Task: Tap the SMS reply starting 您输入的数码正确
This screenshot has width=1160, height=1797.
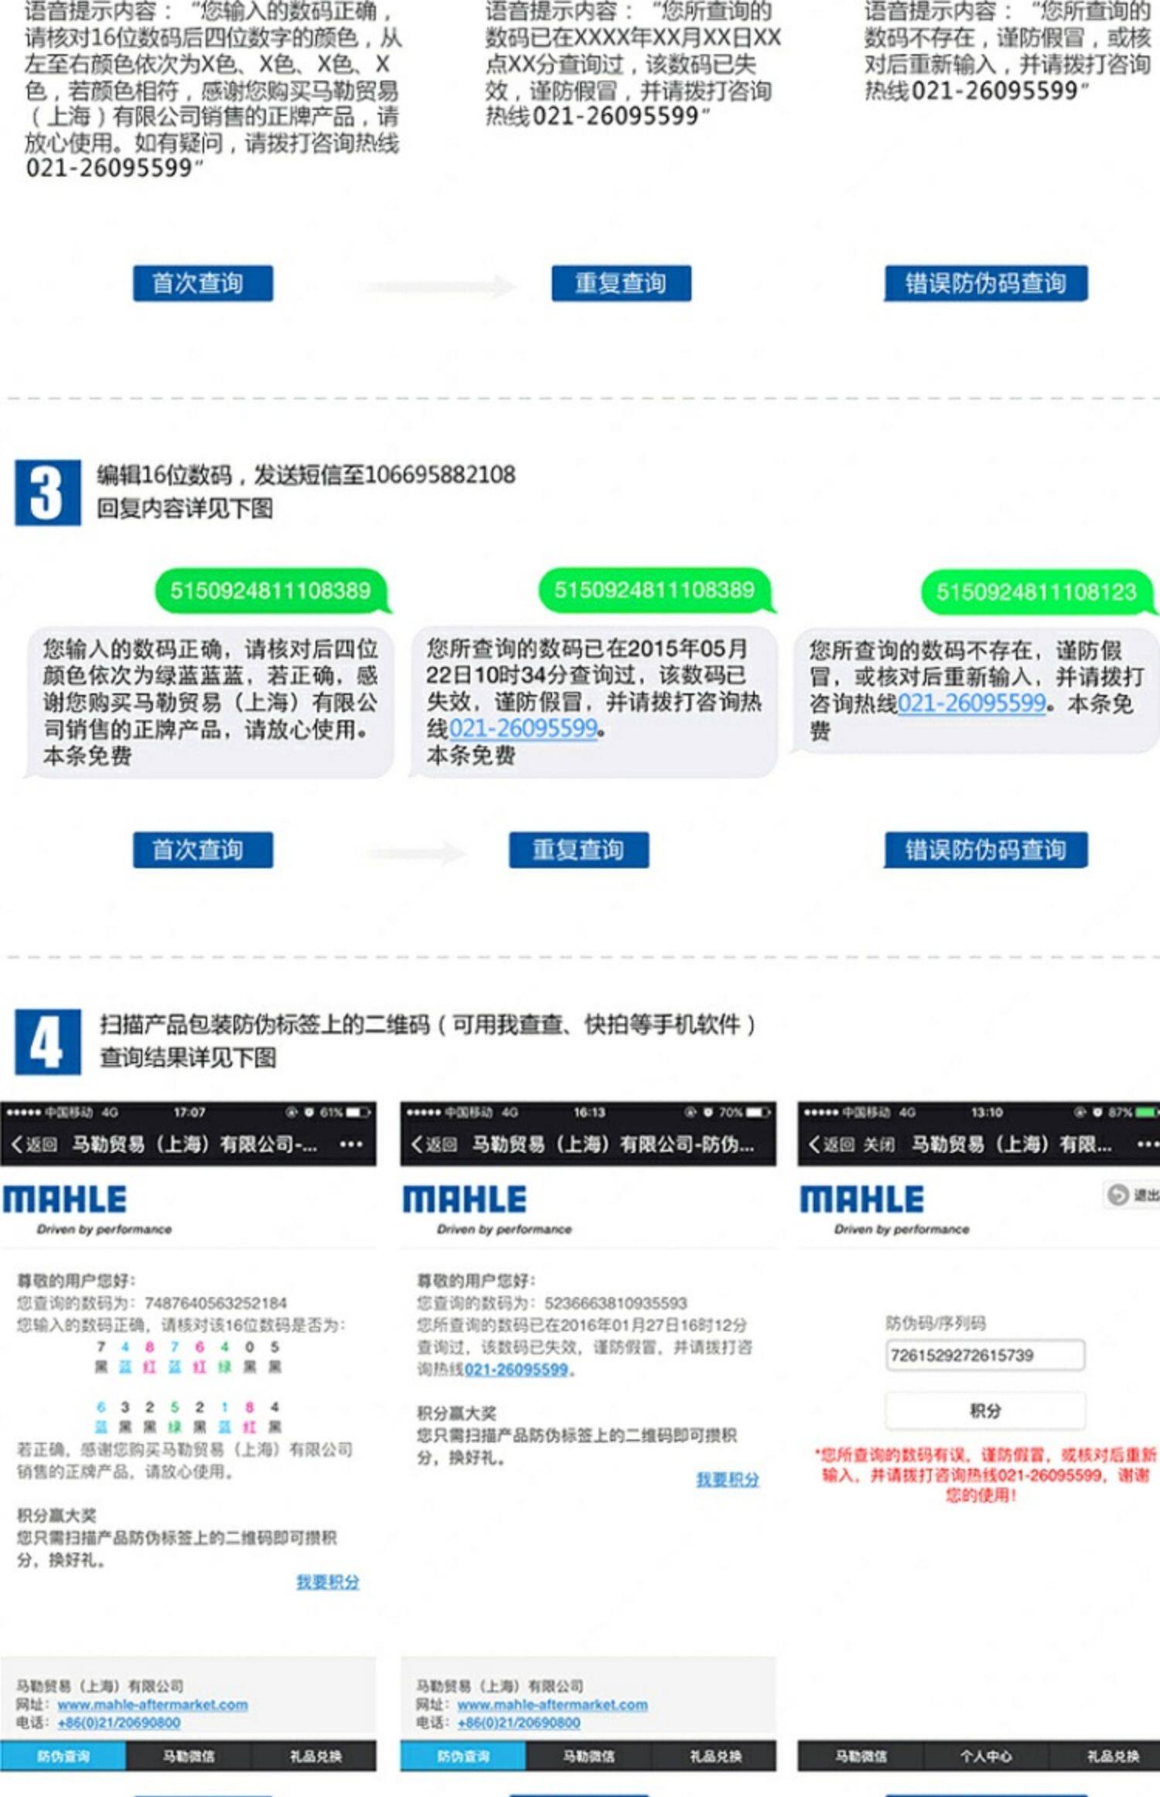Action: (210, 702)
